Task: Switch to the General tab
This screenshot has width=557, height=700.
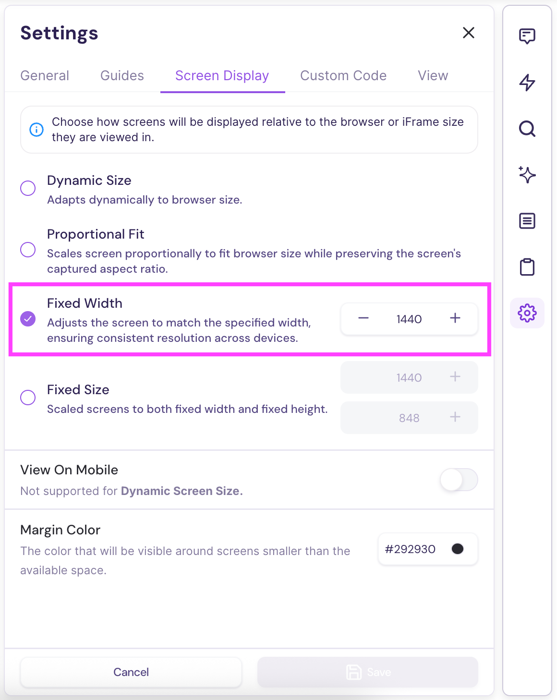Action: tap(45, 75)
